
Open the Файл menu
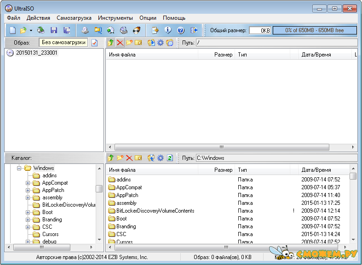[13, 18]
